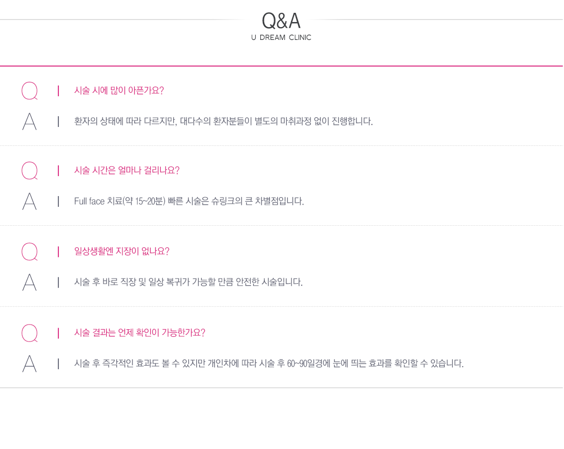Open the question 시술 결과는 언제 확인이 가능한가요?
The image size is (564, 449).
pyautogui.click(x=139, y=333)
